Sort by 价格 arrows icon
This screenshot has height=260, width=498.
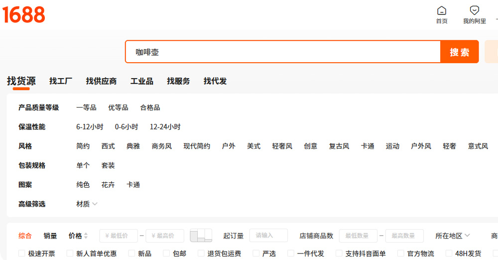(x=86, y=236)
